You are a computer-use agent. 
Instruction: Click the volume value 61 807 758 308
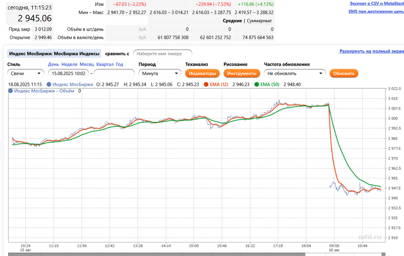173,37
